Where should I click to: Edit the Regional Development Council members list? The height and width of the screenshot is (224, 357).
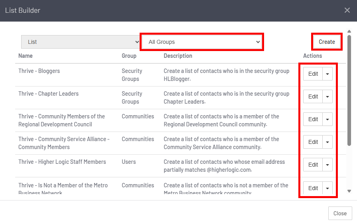(313, 119)
